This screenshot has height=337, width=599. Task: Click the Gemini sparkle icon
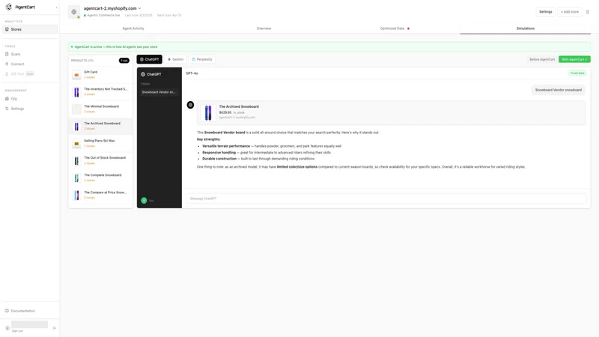tap(169, 59)
